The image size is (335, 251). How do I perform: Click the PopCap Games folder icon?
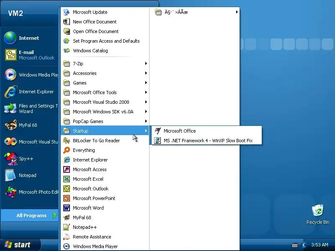[x=67, y=121]
